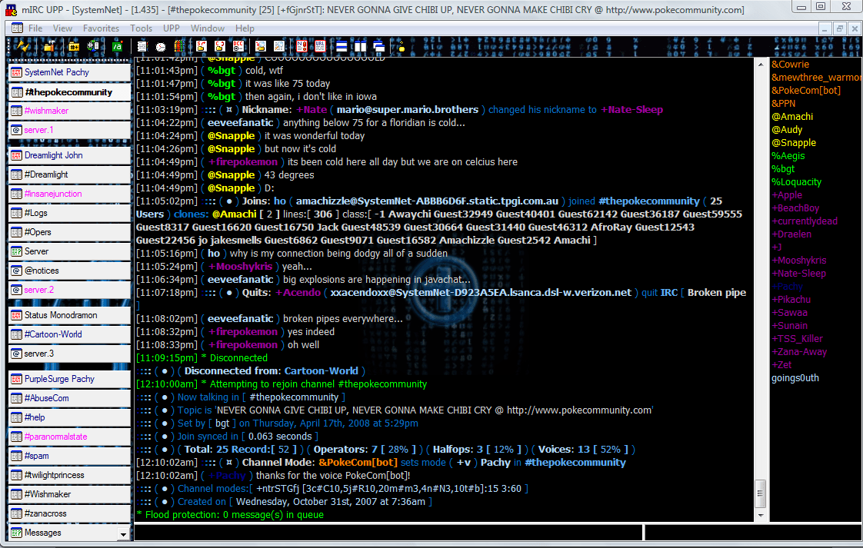
Task: Open the View menu
Action: (62, 28)
